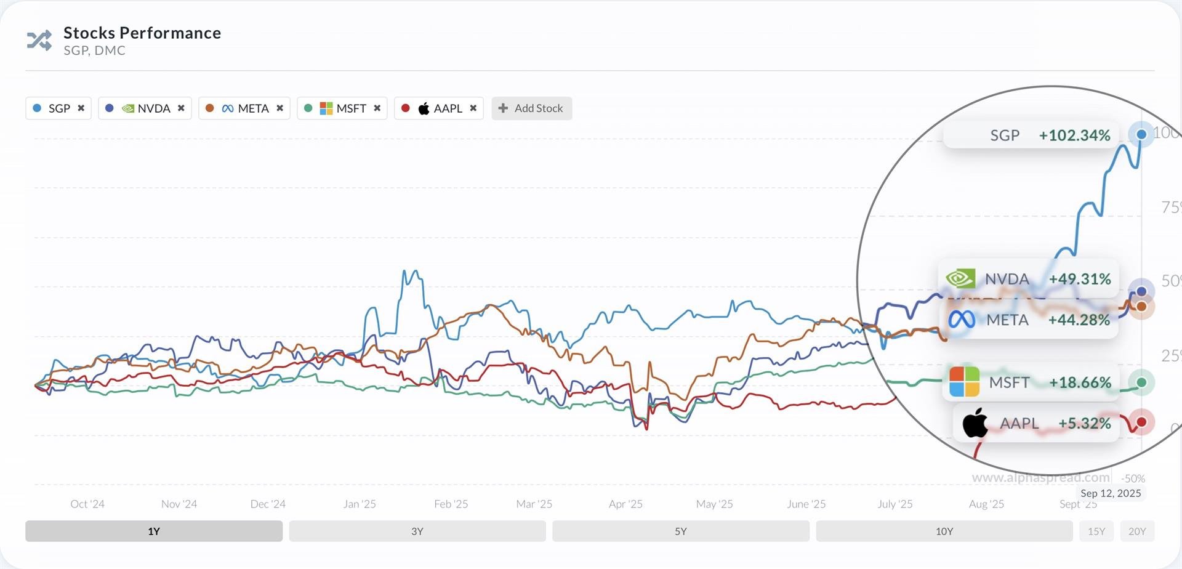Screen dimensions: 1182x569
Task: Click the Microsoft logo in the MSFT chip
Action: [x=326, y=108]
